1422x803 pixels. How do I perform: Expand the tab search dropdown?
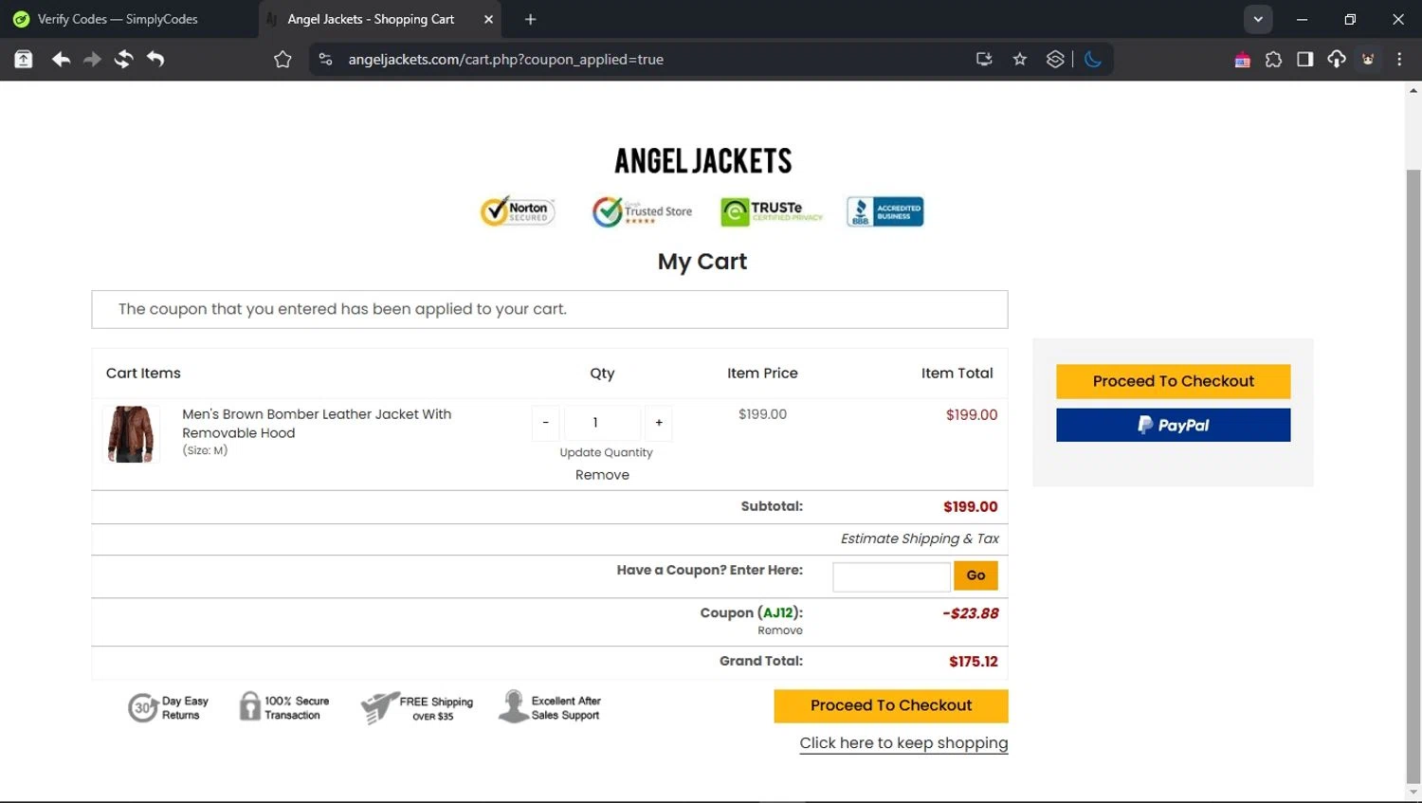(1258, 19)
